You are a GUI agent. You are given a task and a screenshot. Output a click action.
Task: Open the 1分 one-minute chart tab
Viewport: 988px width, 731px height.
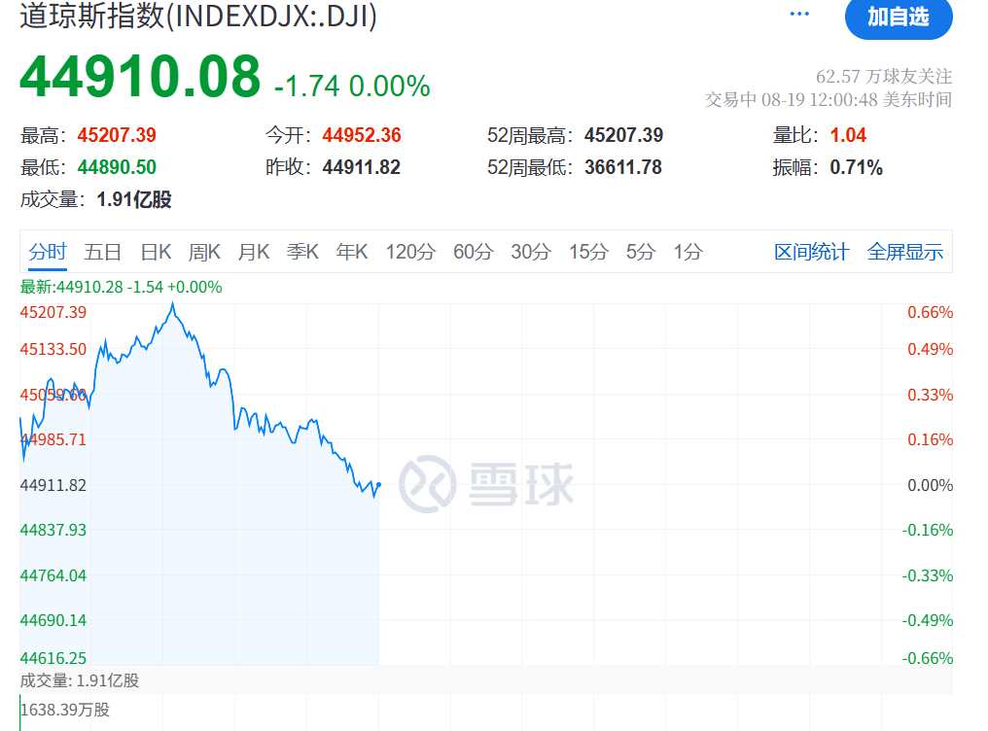(688, 253)
